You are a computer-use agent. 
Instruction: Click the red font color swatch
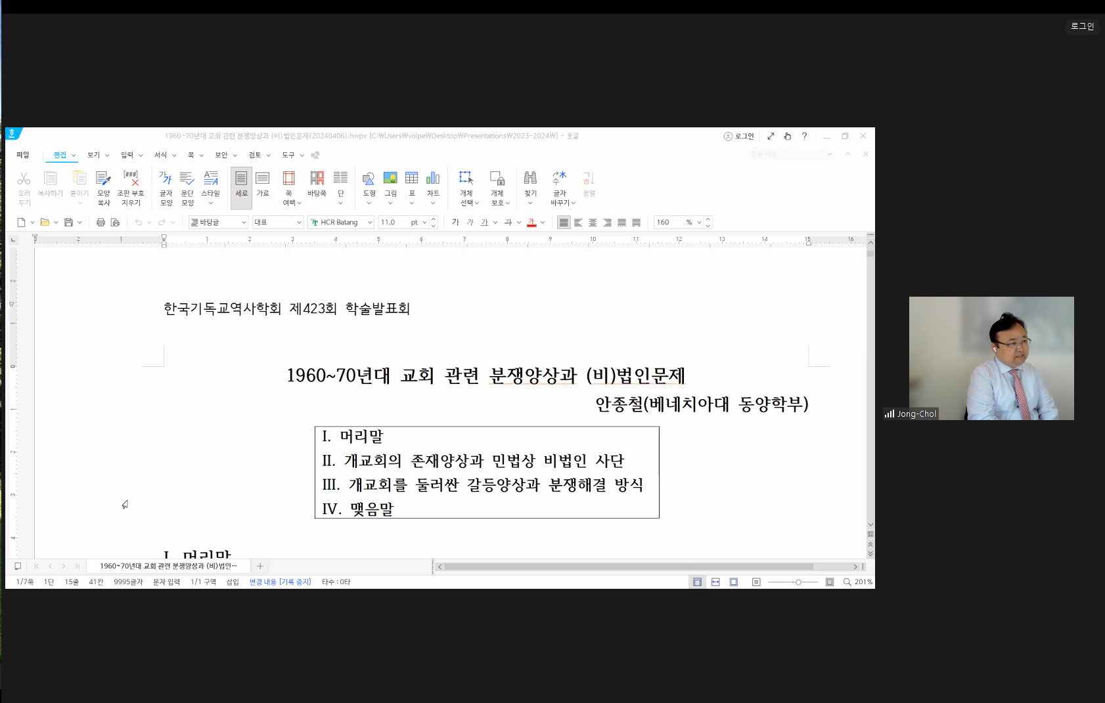pos(531,223)
